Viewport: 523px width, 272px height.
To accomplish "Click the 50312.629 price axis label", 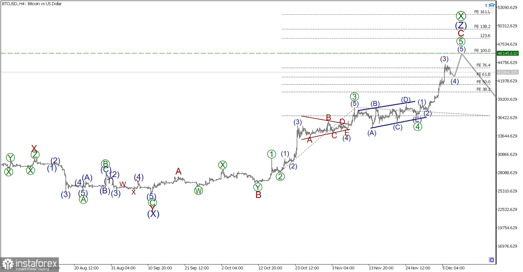I will (x=507, y=26).
